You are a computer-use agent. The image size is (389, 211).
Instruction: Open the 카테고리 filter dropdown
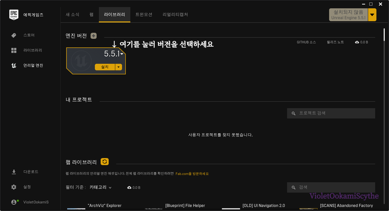coord(100,187)
